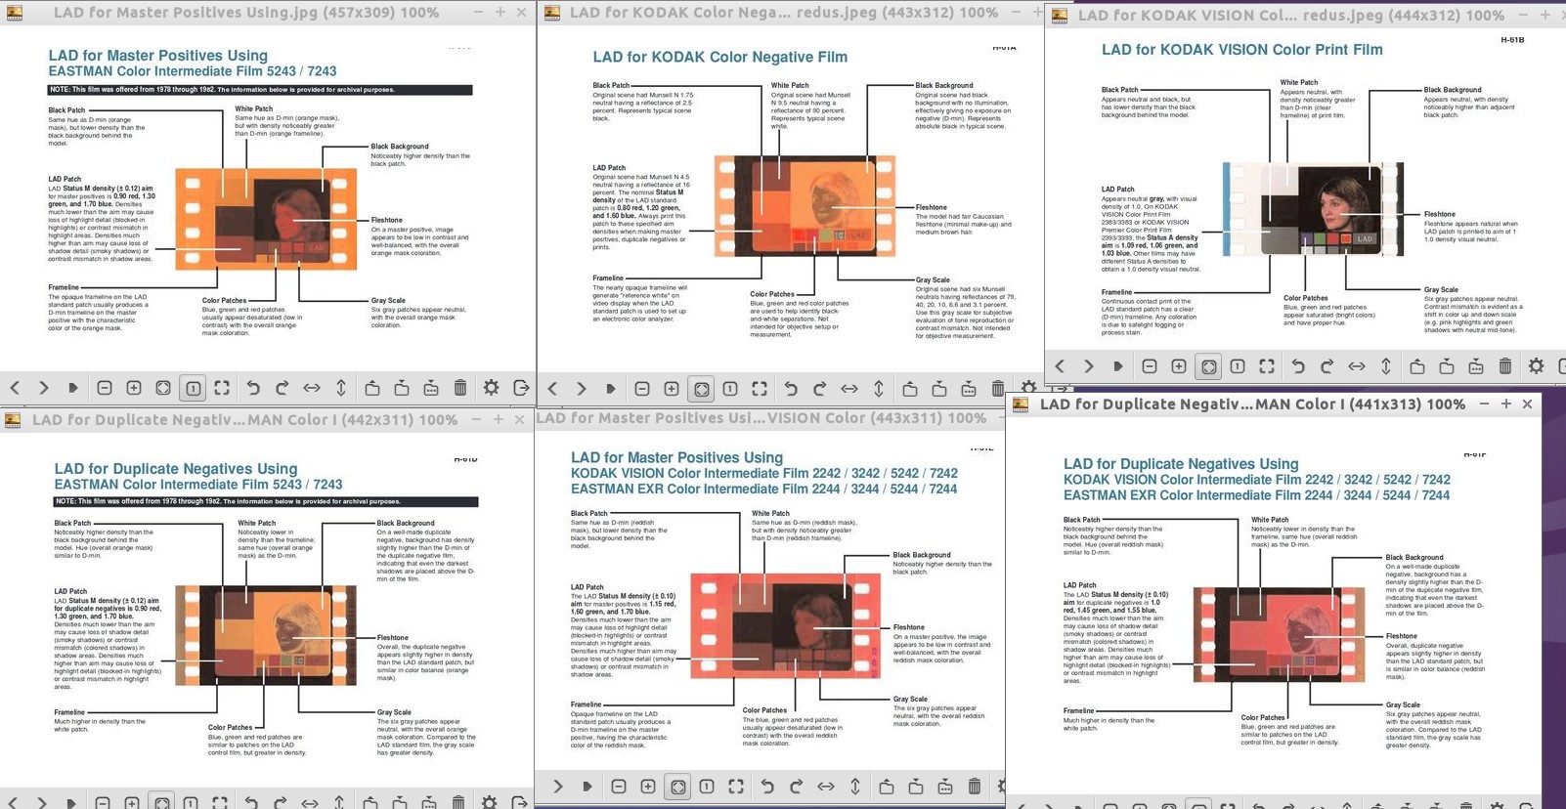Viewport: 1566px width, 809px height.
Task: Flip horizontally in KODAK VISION Col window
Action: [x=1357, y=366]
